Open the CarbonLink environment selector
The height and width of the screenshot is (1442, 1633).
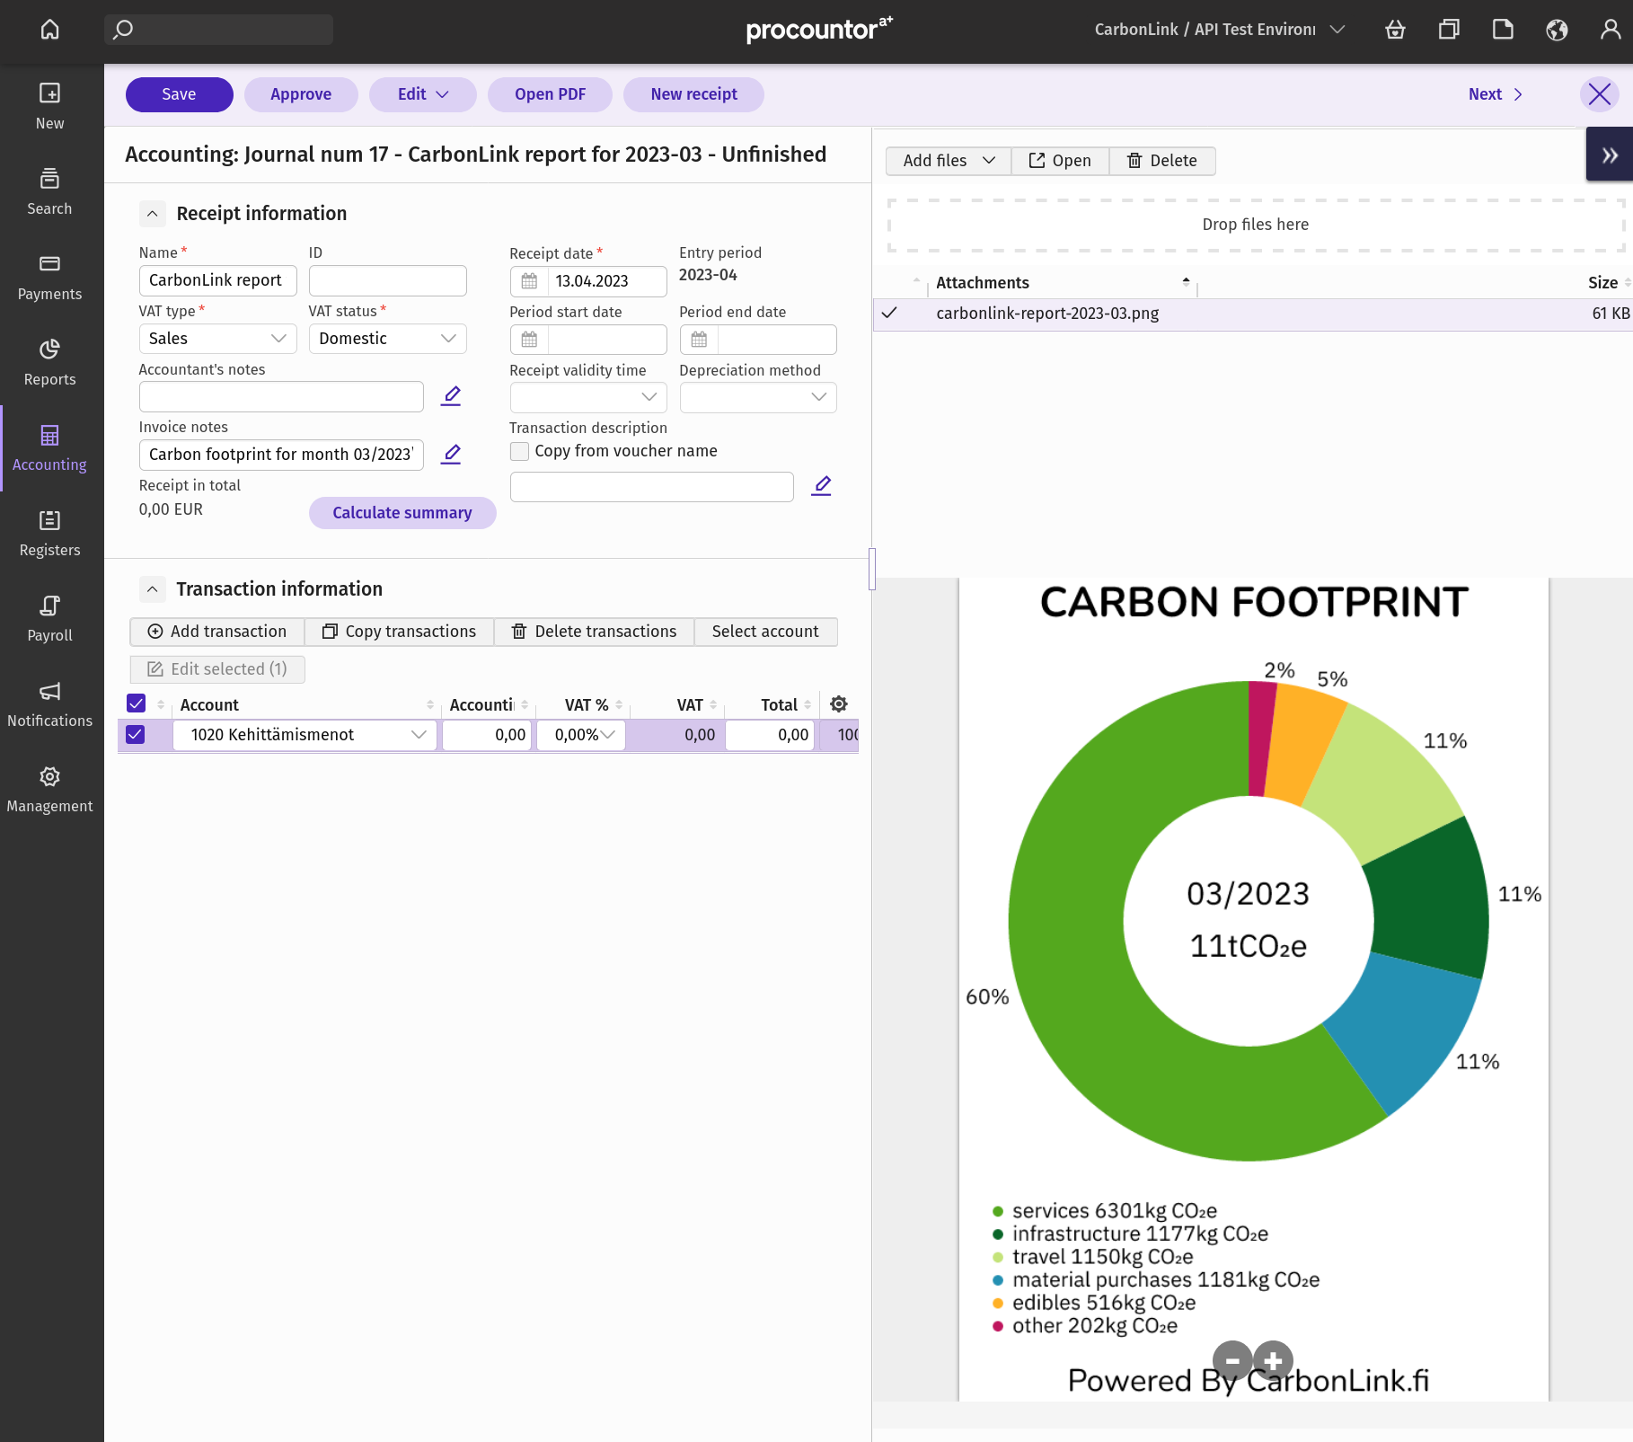pos(1219,30)
